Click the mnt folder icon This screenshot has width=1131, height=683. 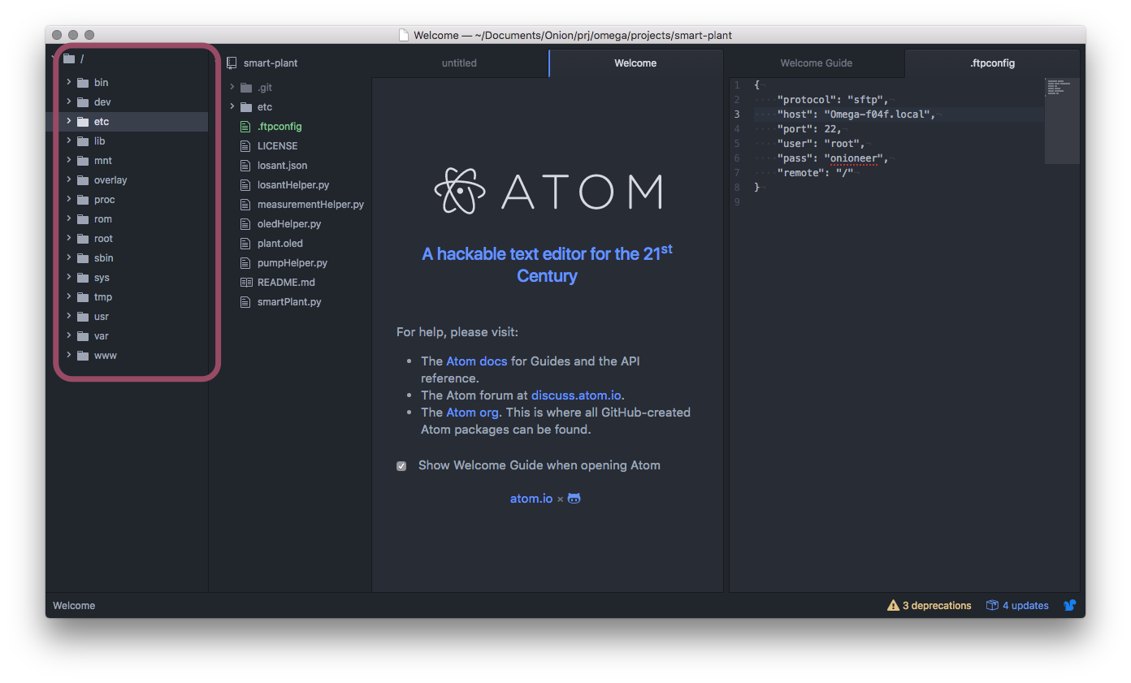(x=82, y=161)
